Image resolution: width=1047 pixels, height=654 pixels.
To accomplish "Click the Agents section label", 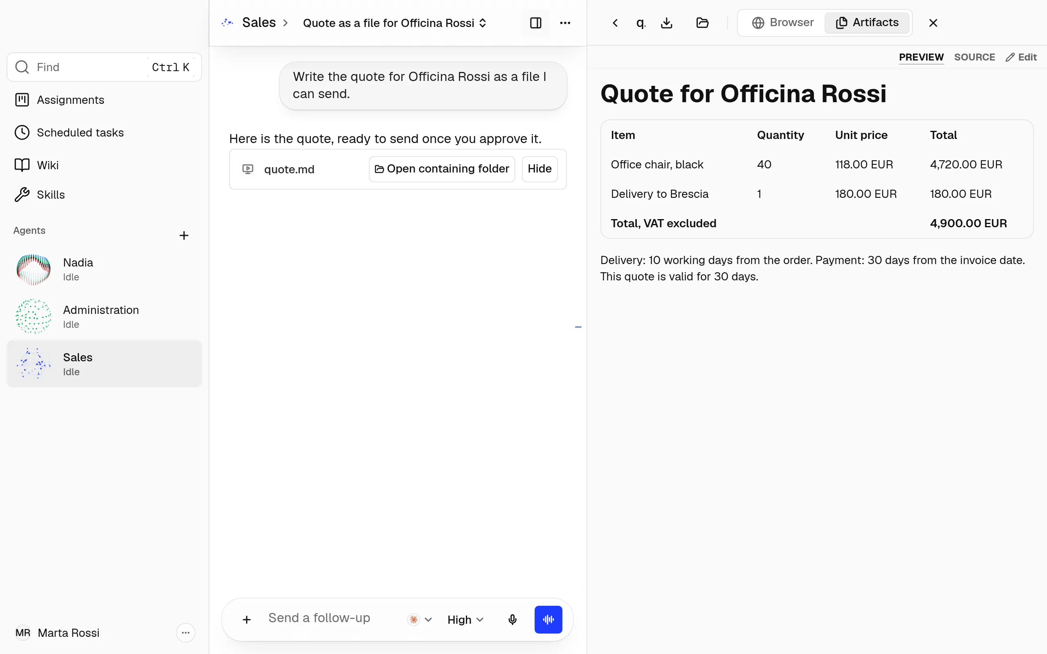I will (29, 230).
